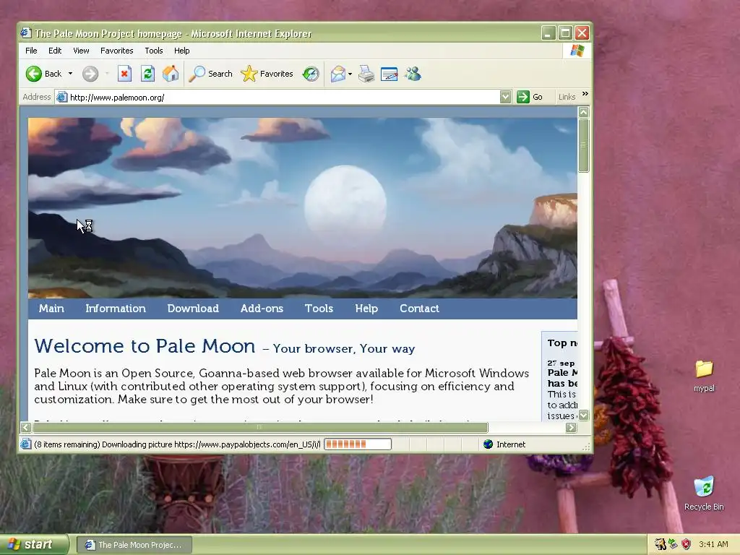Viewport: 740px width, 555px height.
Task: Click the horizontal scrollbar thumb
Action: [x=260, y=428]
